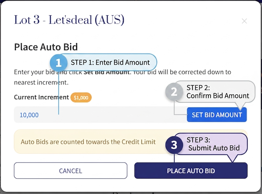Close the Lot 3 dialog with X
262x194 pixels.
(244, 21)
